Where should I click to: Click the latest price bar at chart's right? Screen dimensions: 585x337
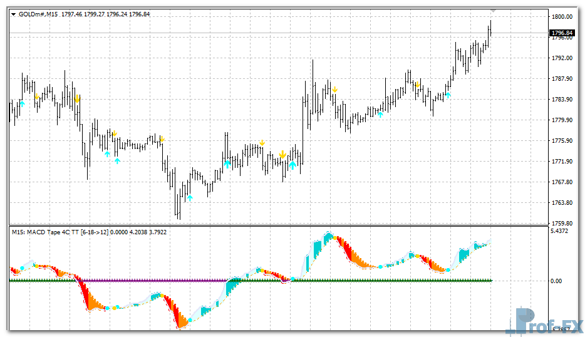pyautogui.click(x=490, y=29)
